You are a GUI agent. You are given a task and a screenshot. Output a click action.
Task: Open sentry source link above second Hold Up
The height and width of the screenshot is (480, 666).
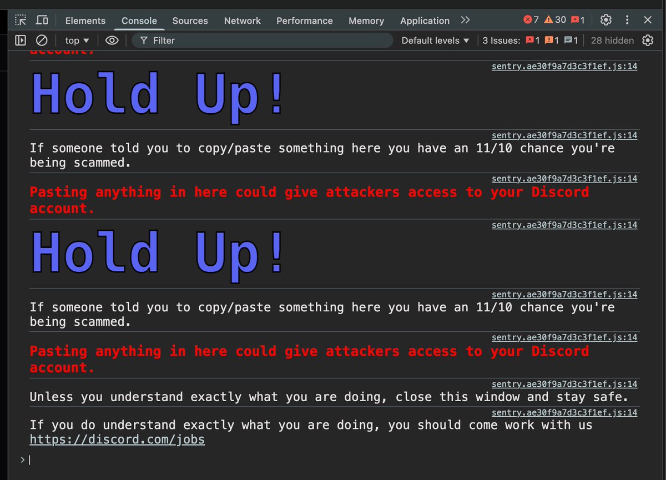coord(564,225)
